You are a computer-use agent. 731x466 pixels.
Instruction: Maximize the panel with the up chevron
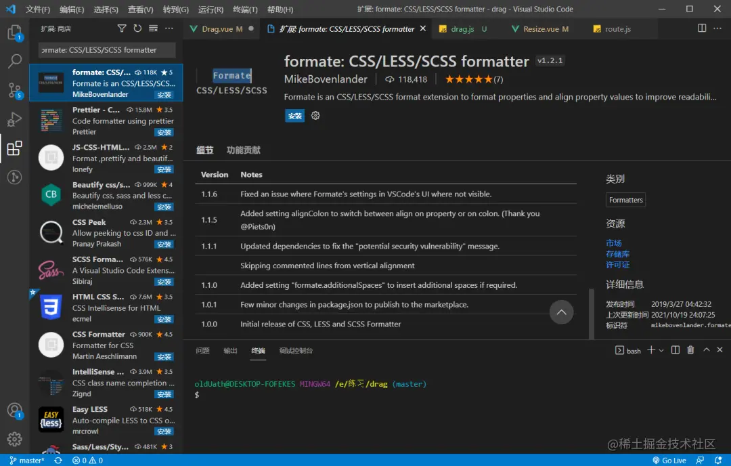click(x=706, y=350)
